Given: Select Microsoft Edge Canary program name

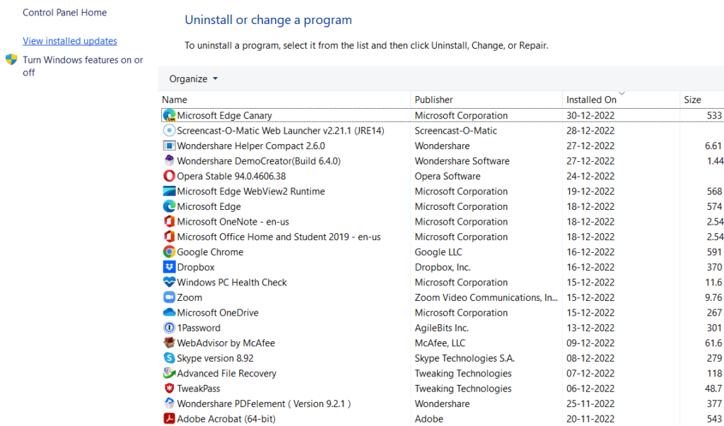Looking at the screenshot, I should point(224,115).
